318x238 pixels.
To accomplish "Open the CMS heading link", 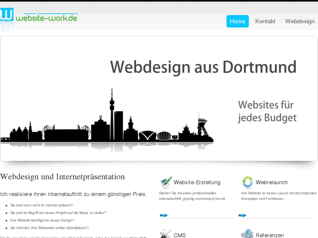I will pos(180,235).
